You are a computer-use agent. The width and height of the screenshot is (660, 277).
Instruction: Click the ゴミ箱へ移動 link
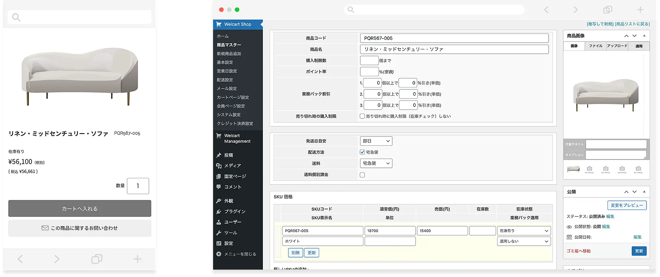[579, 251]
